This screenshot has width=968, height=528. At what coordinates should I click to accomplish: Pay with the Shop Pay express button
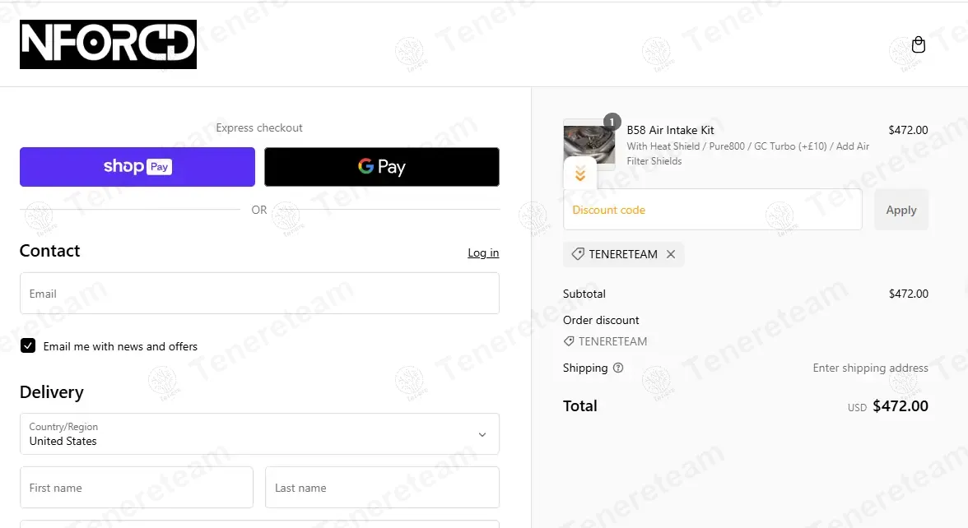point(137,167)
